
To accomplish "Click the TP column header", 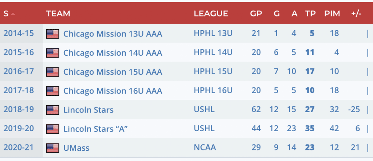I will point(310,14).
